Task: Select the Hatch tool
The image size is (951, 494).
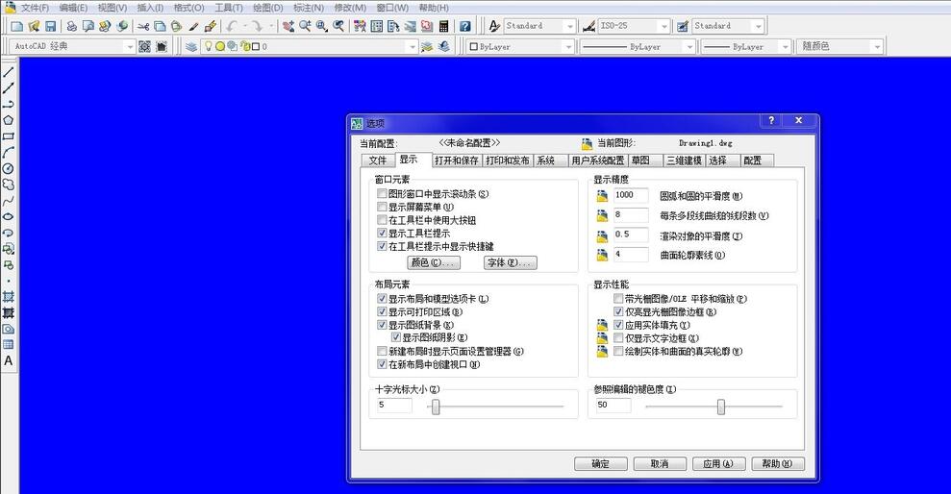Action: click(x=9, y=296)
